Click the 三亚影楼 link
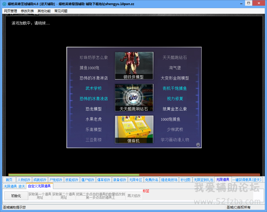 click(94, 140)
